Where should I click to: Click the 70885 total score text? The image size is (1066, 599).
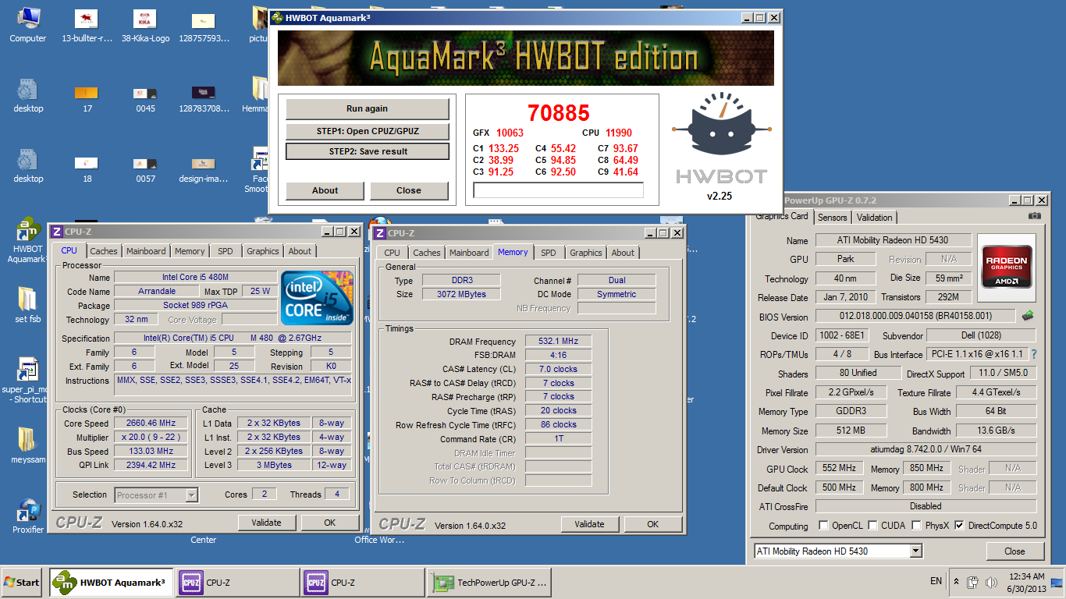click(x=559, y=113)
